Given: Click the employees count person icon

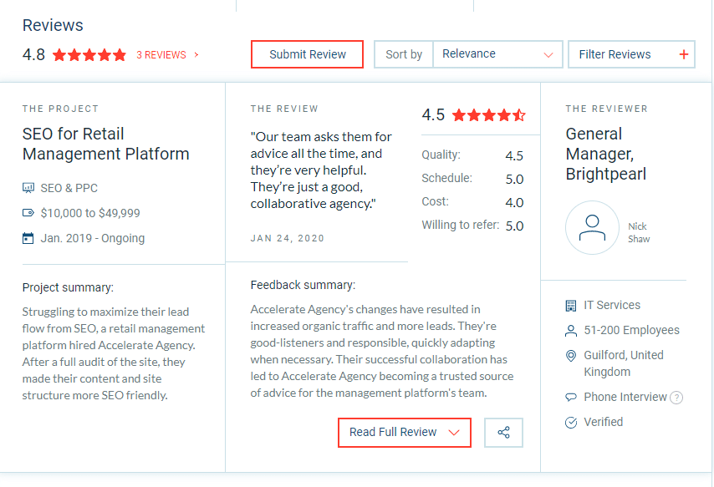Looking at the screenshot, I should click(x=571, y=331).
